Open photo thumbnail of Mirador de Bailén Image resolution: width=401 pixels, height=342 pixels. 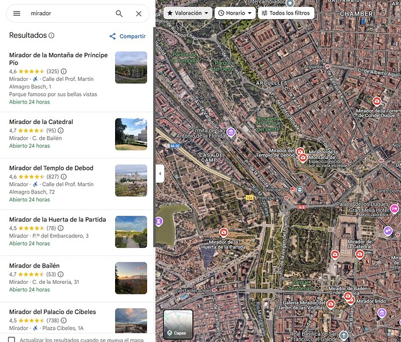131,278
